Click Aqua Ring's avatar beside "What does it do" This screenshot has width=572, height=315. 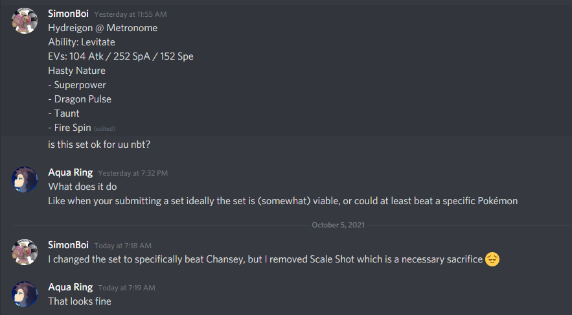click(25, 180)
